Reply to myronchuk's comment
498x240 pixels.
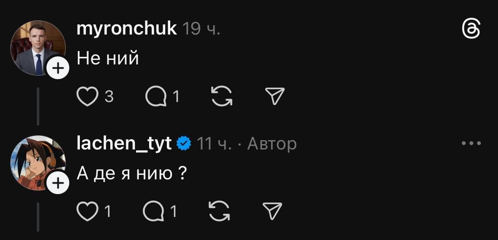tap(155, 97)
